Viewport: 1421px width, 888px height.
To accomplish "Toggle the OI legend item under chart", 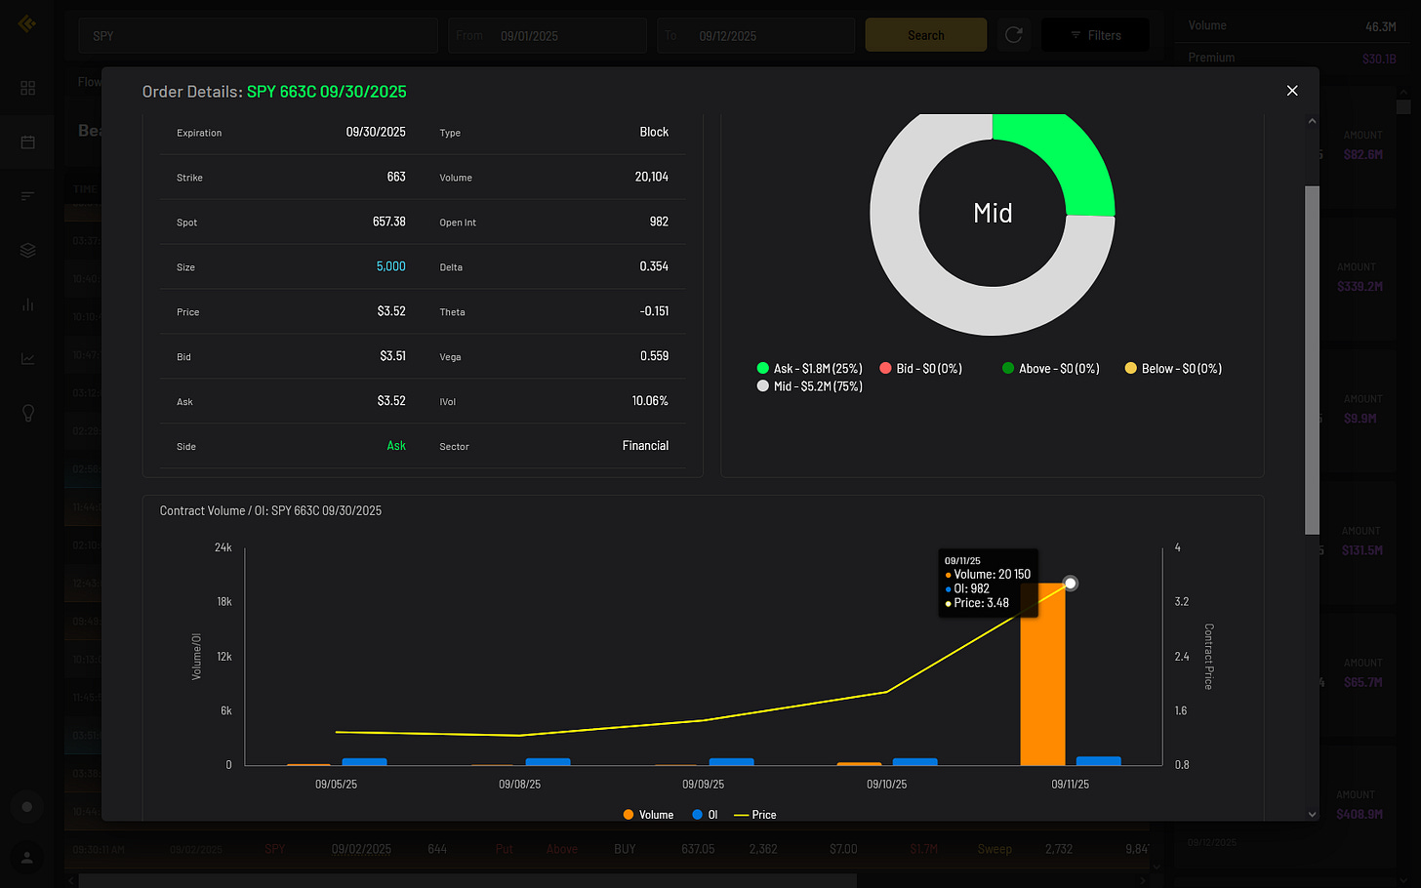I will point(705,815).
